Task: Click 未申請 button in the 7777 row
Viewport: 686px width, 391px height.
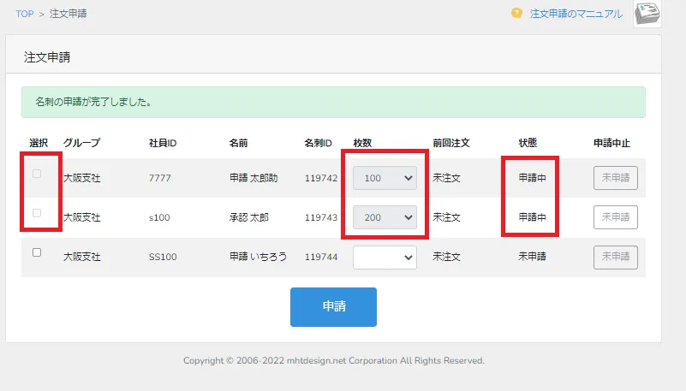Action: point(616,178)
